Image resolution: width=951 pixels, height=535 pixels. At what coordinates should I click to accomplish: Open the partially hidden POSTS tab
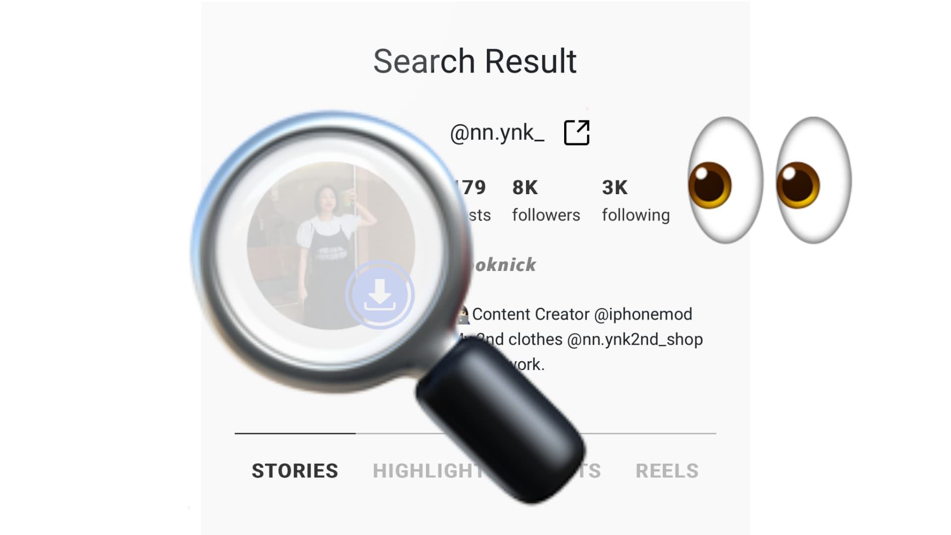tap(590, 471)
